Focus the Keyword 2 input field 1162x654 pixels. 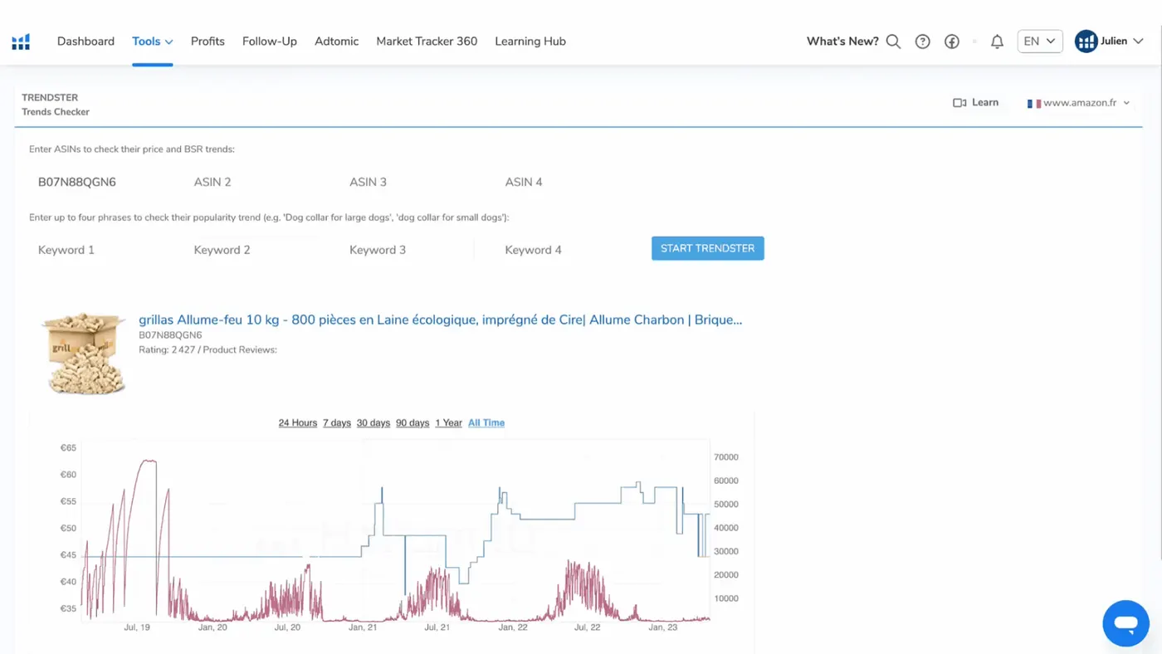256,250
